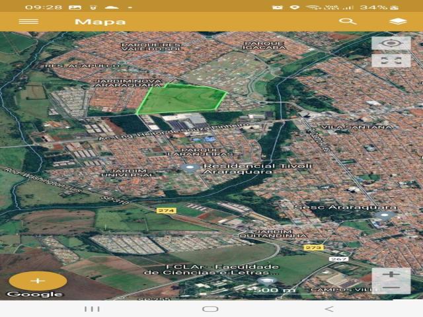Viewport: 423px width, 317px height.
Task: Zoom in with the plus control
Action: (391, 275)
